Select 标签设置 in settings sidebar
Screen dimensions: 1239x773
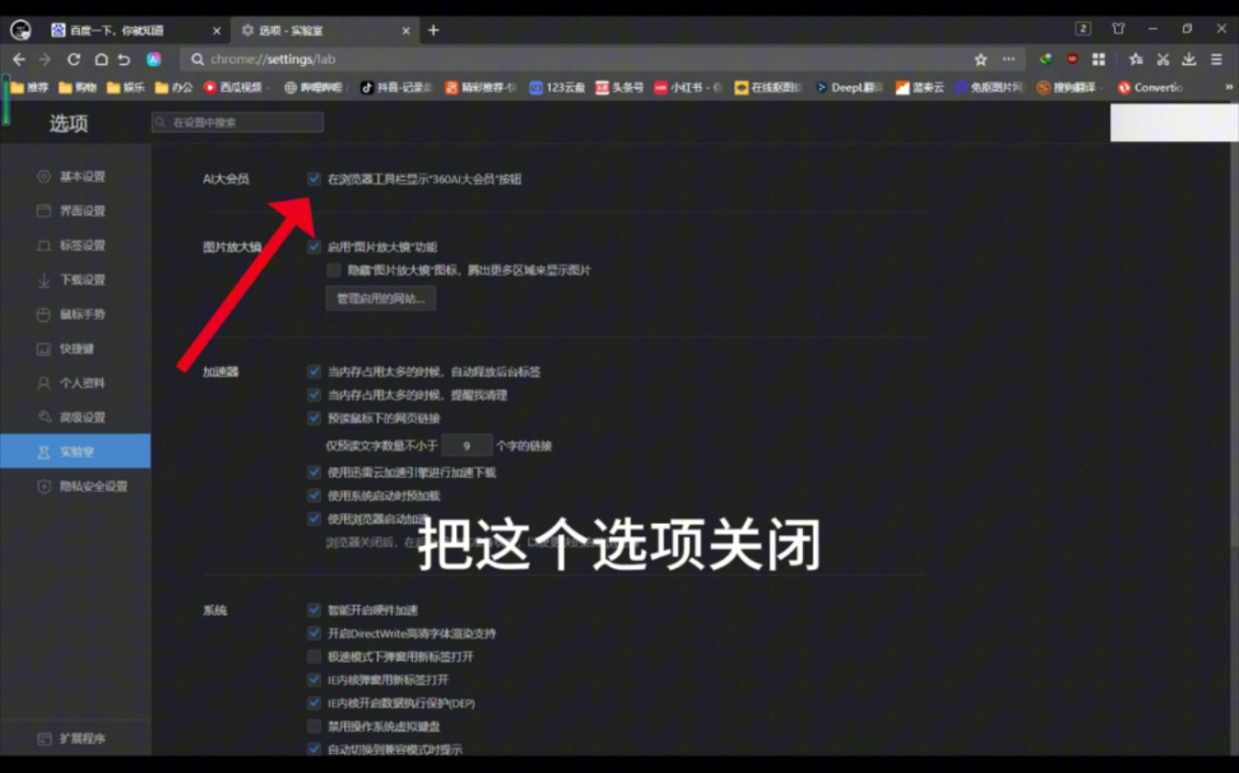coord(75,246)
